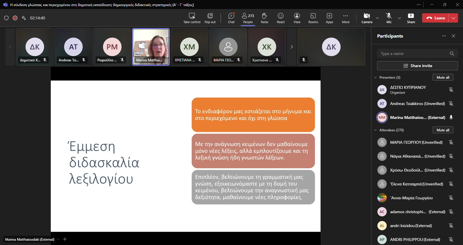
Task: Toggle the Camera on
Action: click(367, 18)
